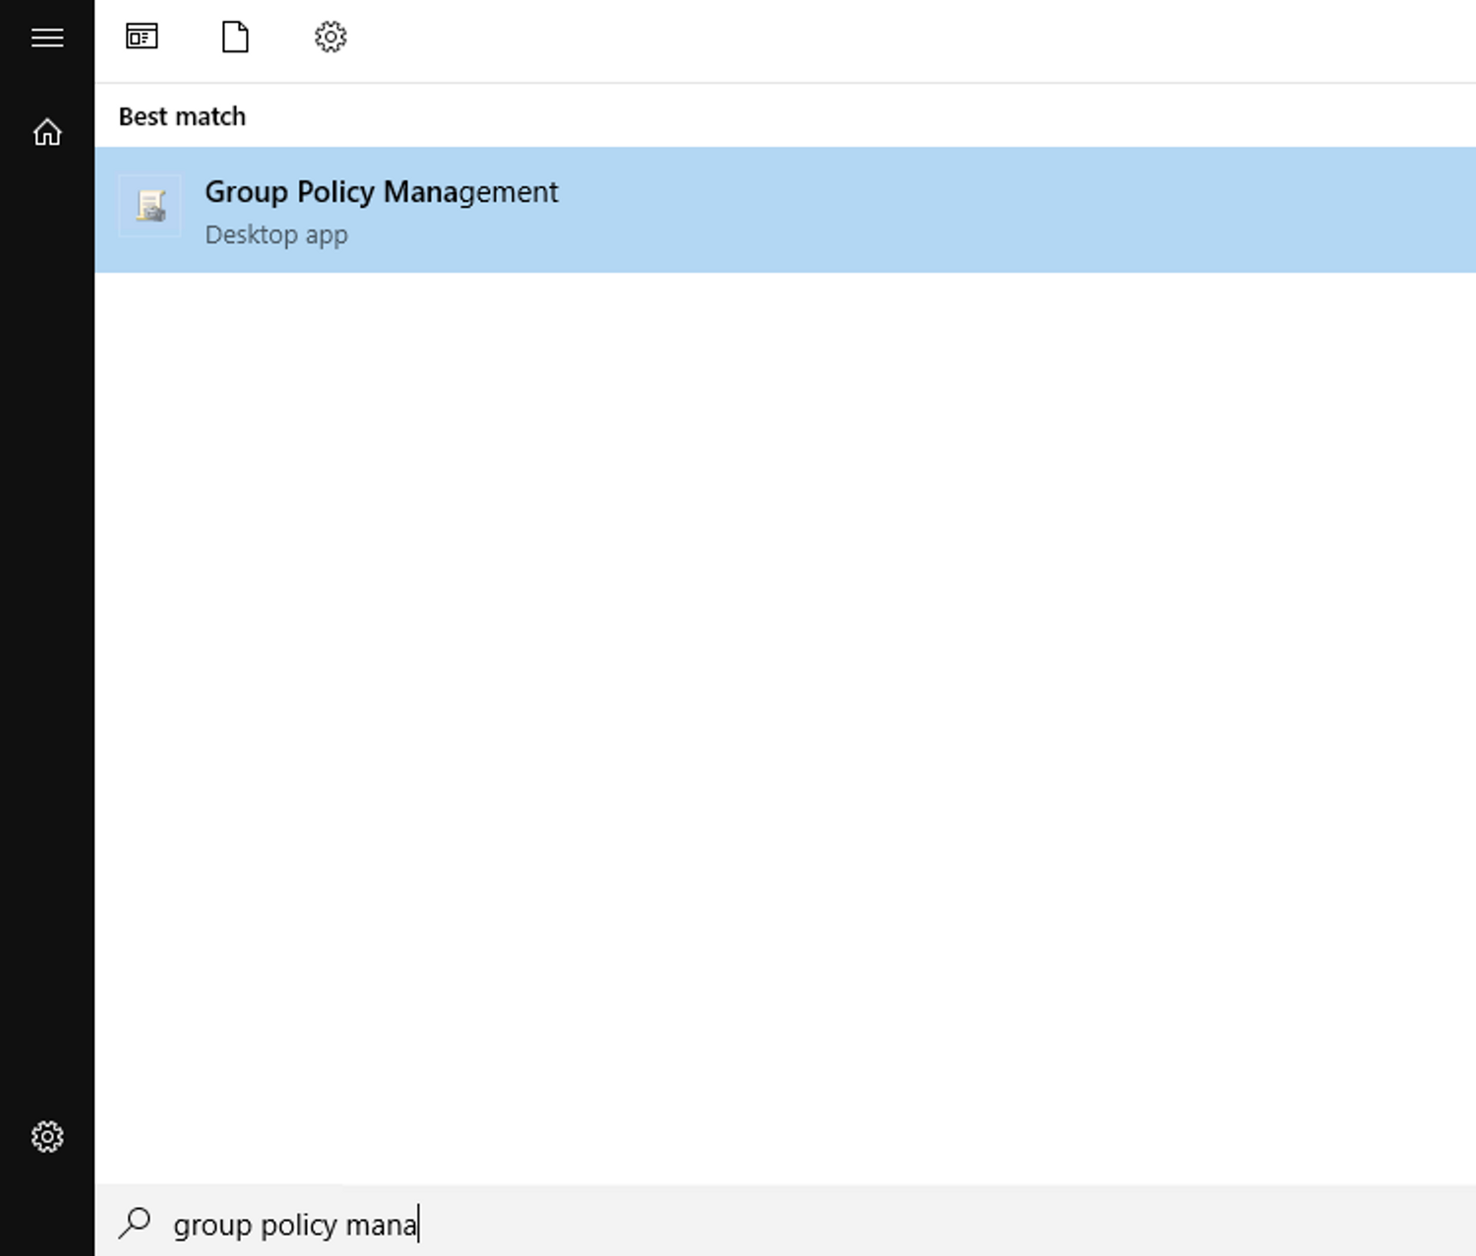Filter search results by Settings
1476x1256 pixels.
(331, 36)
